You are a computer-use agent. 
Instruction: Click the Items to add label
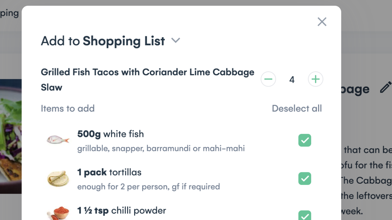(68, 108)
